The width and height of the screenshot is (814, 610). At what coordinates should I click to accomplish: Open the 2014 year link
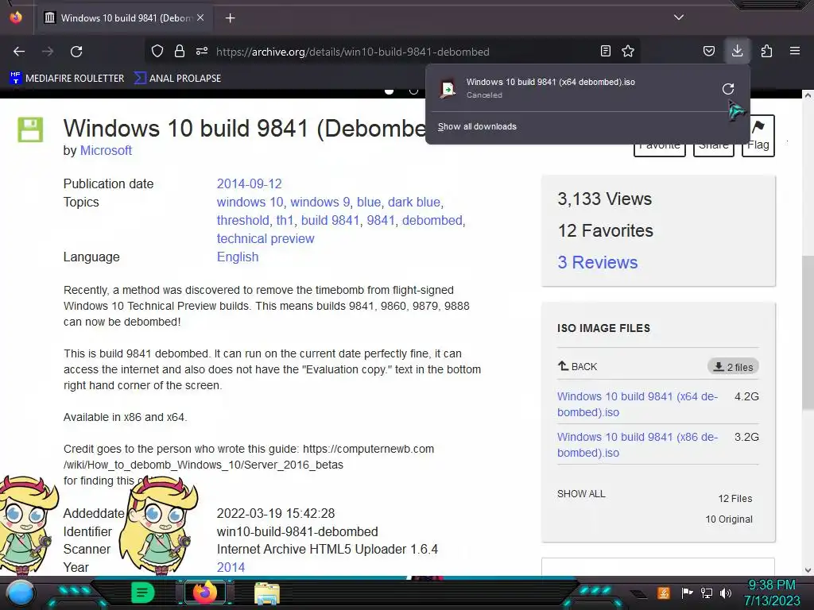(x=231, y=567)
